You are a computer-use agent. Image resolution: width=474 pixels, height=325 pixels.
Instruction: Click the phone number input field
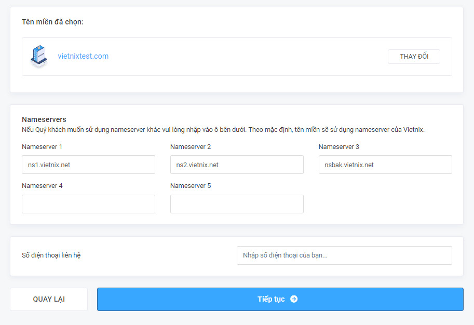344,255
